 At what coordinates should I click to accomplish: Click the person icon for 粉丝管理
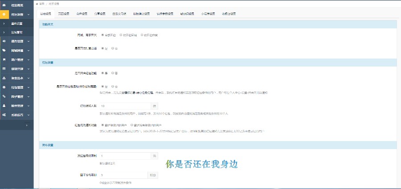(4, 106)
